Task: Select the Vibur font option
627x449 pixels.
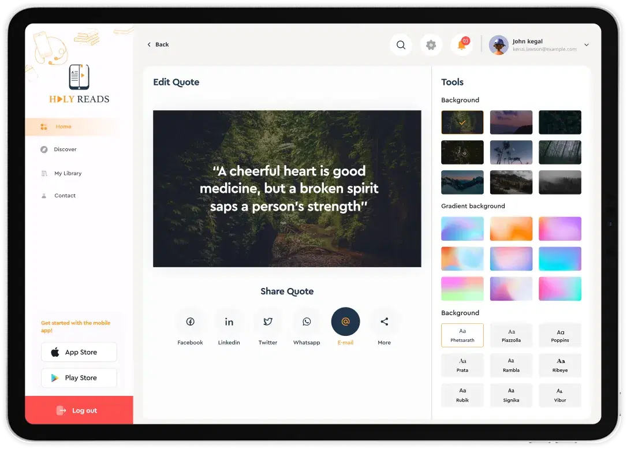Action: (560, 395)
